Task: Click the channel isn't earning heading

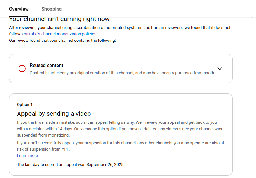Action: click(x=59, y=19)
